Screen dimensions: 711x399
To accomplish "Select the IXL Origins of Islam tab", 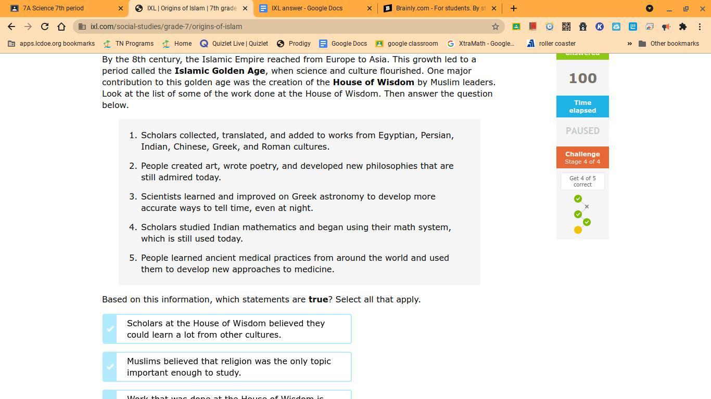I will tap(191, 8).
